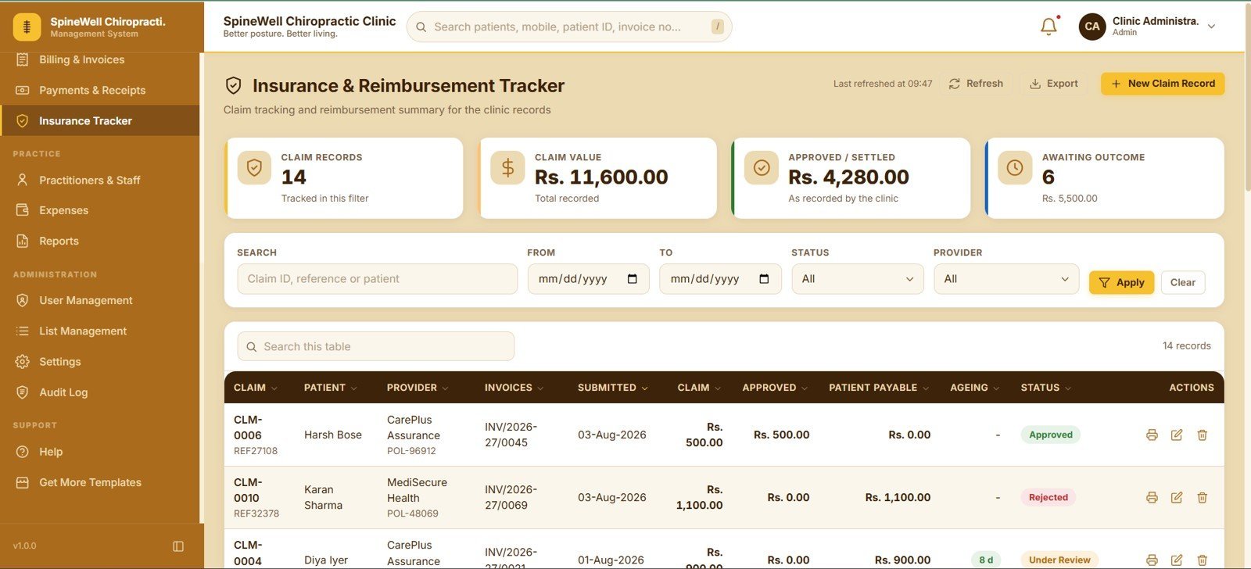Edit the Karan Sharma claim
This screenshot has height=569, width=1251.
click(1177, 498)
